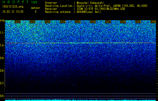Click the 1225 time marker

(x=78, y=22)
